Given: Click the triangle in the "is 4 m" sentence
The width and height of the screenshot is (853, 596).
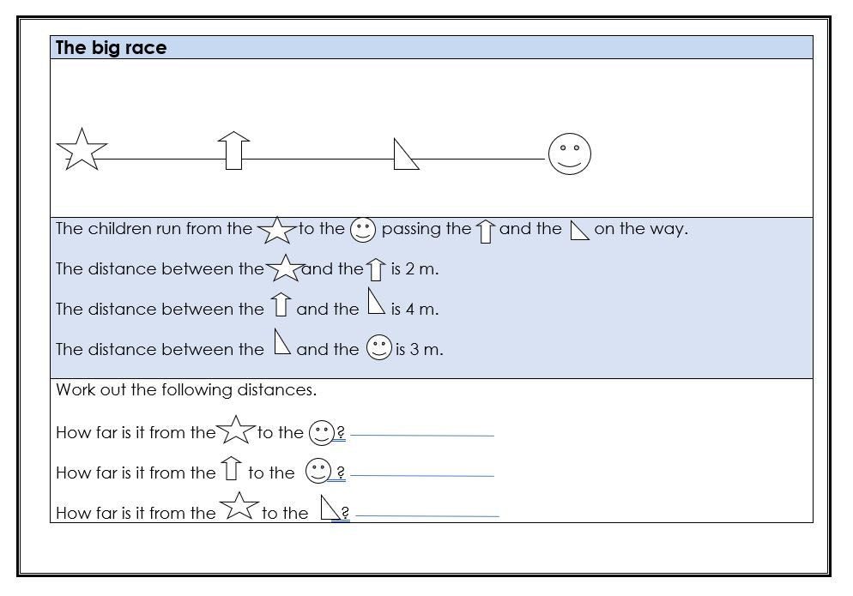Looking at the screenshot, I should [375, 303].
